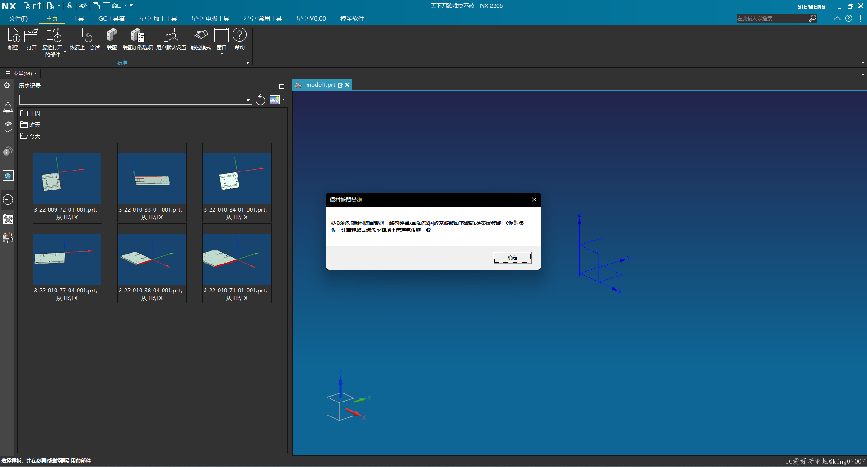
Task: Click Open file icon in quick access bar
Action: [37, 6]
